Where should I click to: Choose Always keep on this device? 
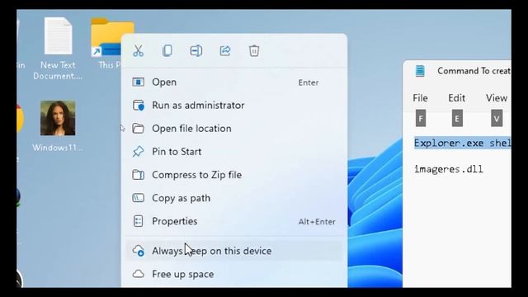tap(234, 251)
